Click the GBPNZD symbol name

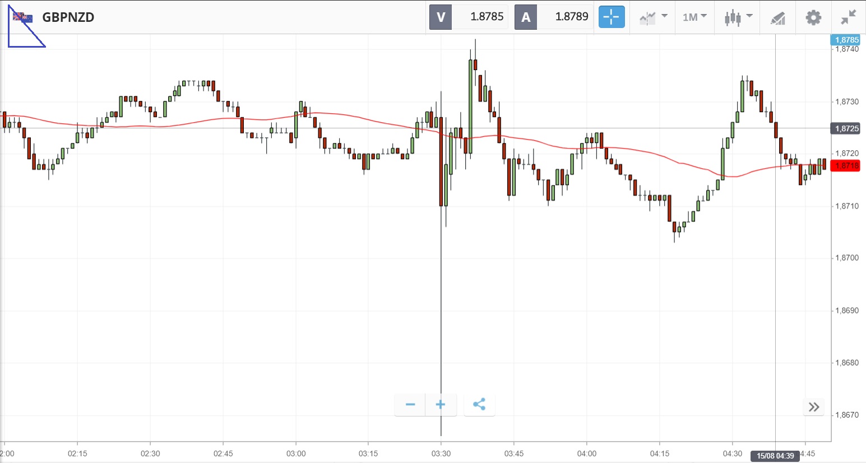pos(68,17)
